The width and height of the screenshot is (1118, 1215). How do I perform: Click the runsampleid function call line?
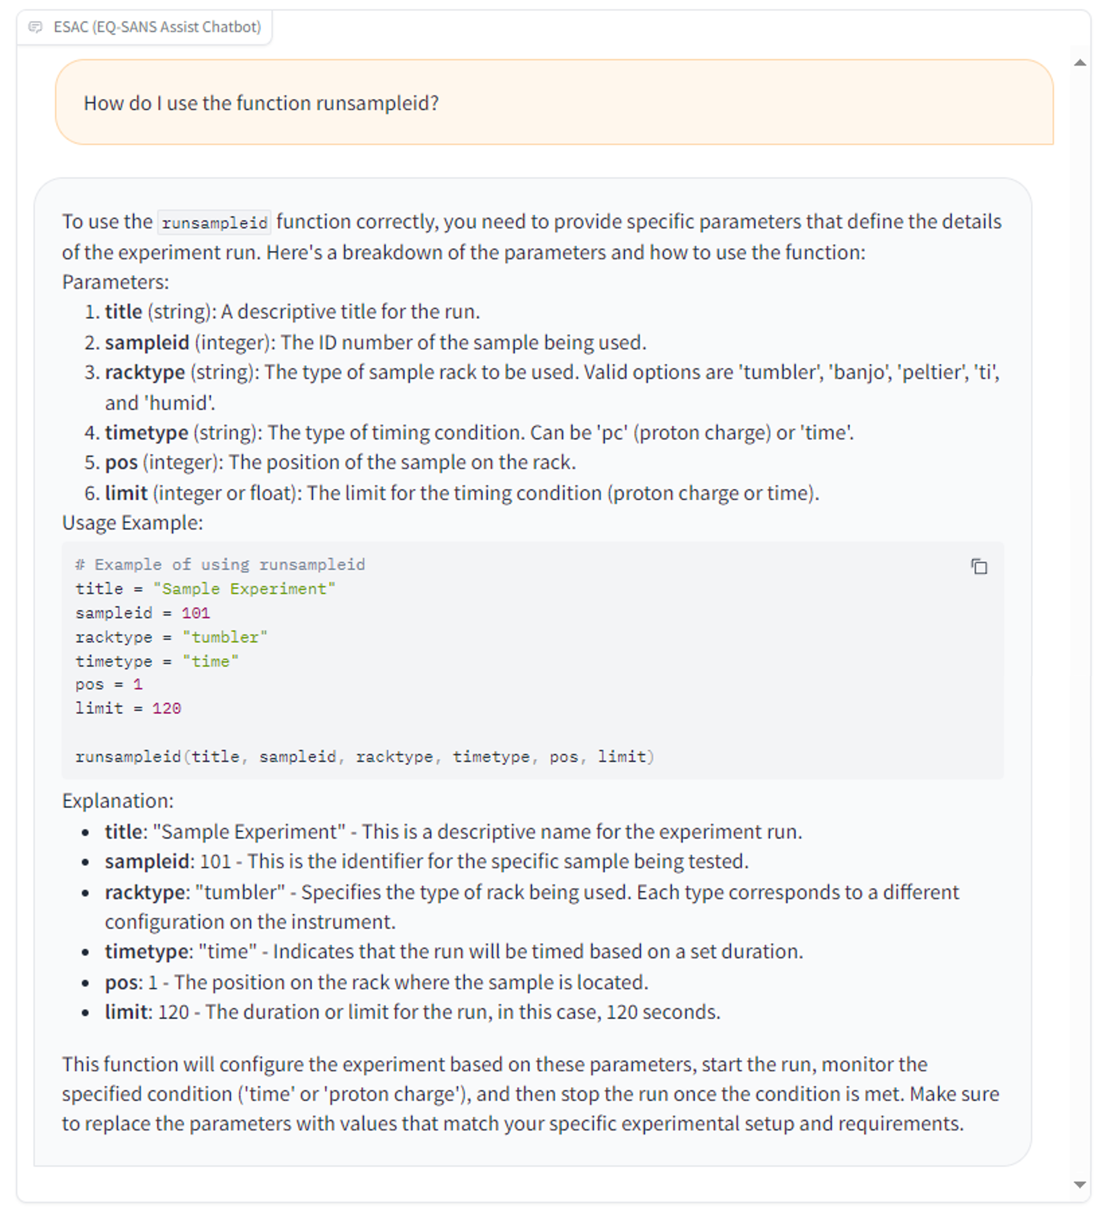pos(364,757)
